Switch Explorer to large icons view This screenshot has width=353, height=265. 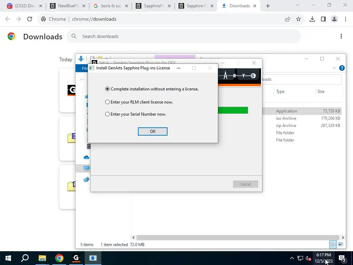(340, 244)
